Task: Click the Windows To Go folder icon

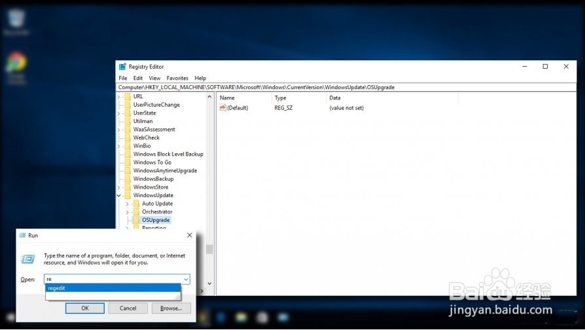Action: click(128, 162)
